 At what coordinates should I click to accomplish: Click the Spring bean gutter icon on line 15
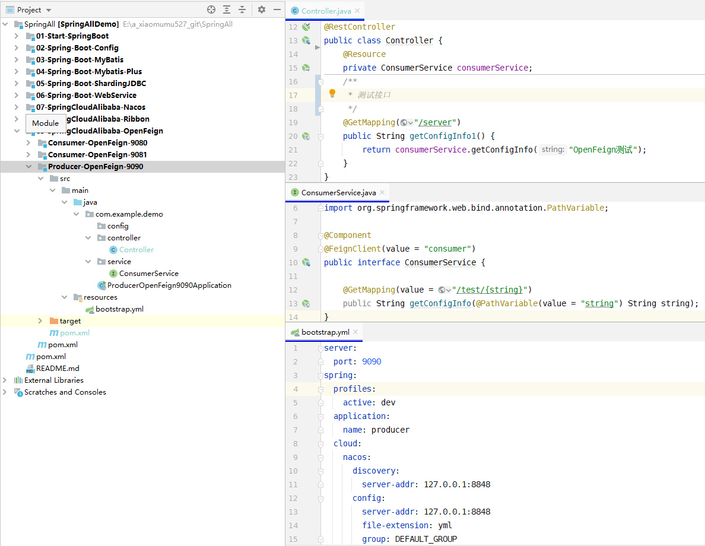point(306,68)
